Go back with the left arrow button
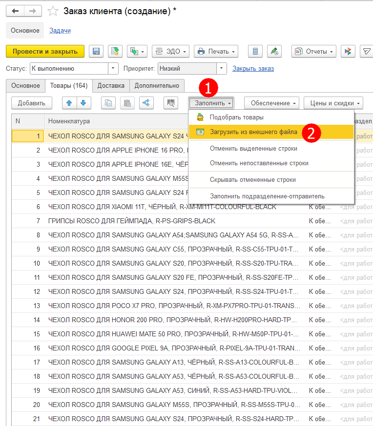The image size is (373, 426). 15,11
